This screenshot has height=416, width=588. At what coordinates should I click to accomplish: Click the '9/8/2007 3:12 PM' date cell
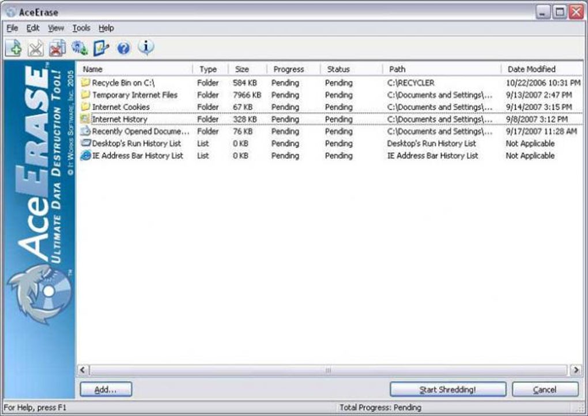pyautogui.click(x=537, y=119)
